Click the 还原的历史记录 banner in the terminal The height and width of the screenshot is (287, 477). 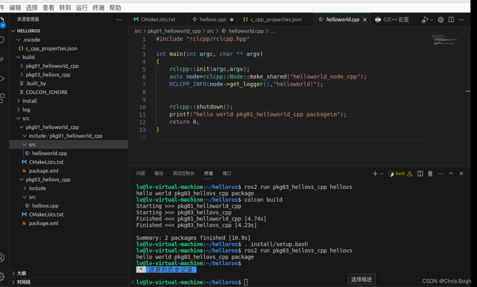point(166,270)
